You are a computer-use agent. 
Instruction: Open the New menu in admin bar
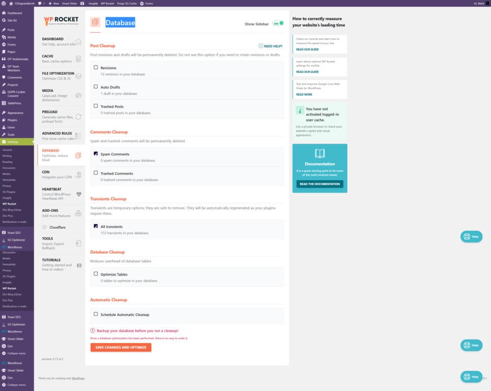(54, 3)
